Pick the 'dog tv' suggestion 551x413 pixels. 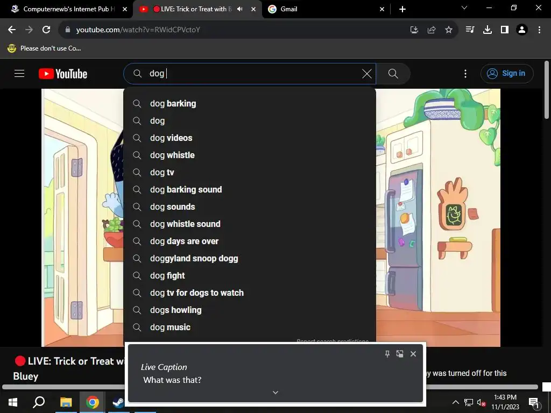pos(250,173)
